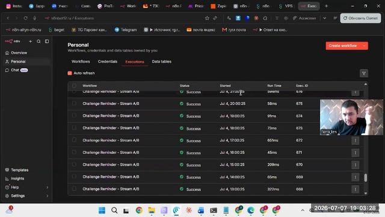Open the executions filter funnel icon

point(364,74)
